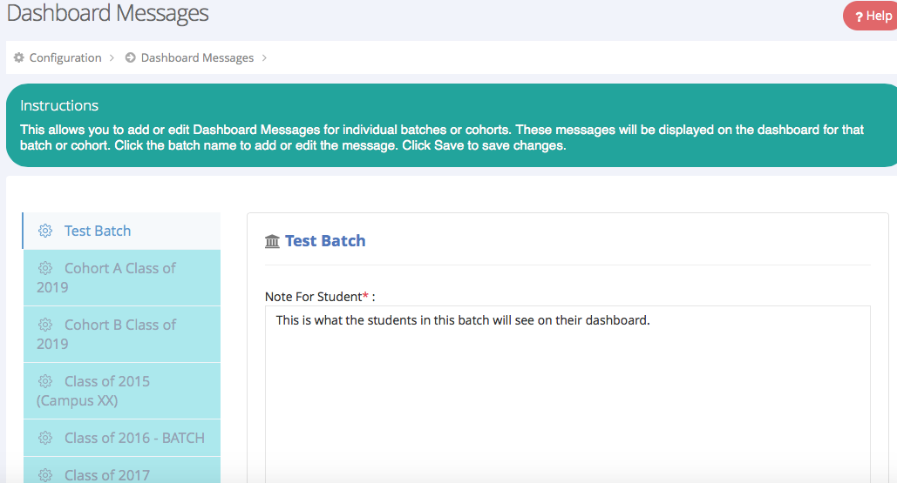897x483 pixels.
Task: Click the gear icon next to Cohort A
Action: click(x=45, y=268)
